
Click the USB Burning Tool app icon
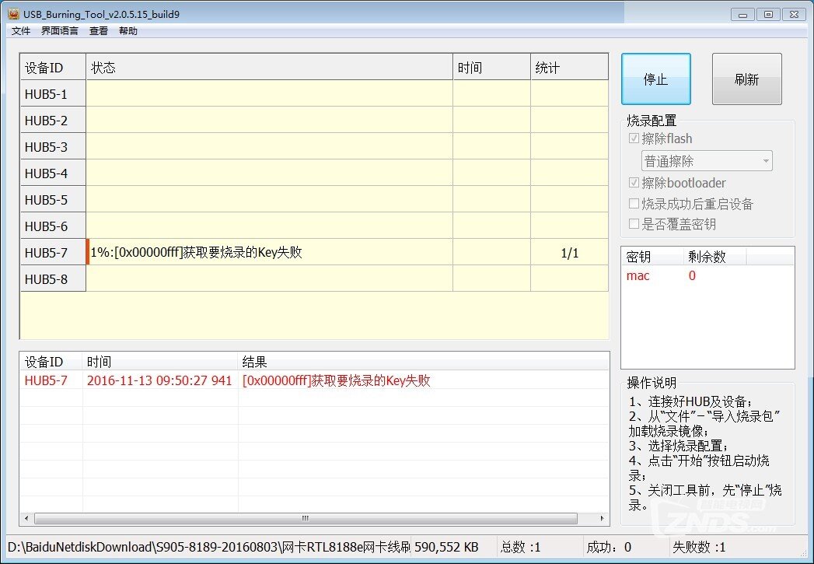(12, 13)
